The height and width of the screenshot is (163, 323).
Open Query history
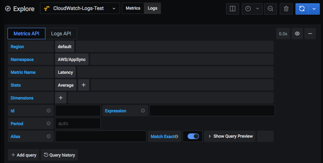[59, 155]
